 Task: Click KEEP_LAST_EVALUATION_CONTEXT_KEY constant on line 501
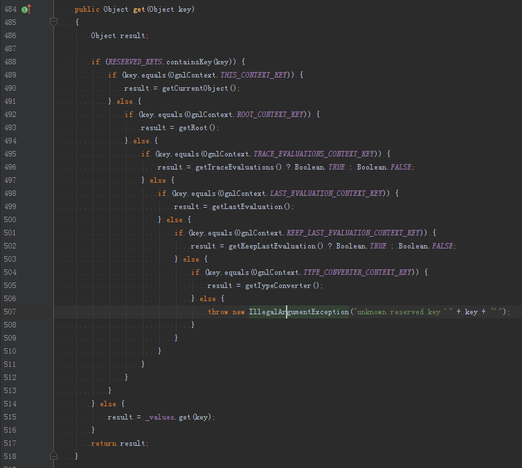point(353,233)
